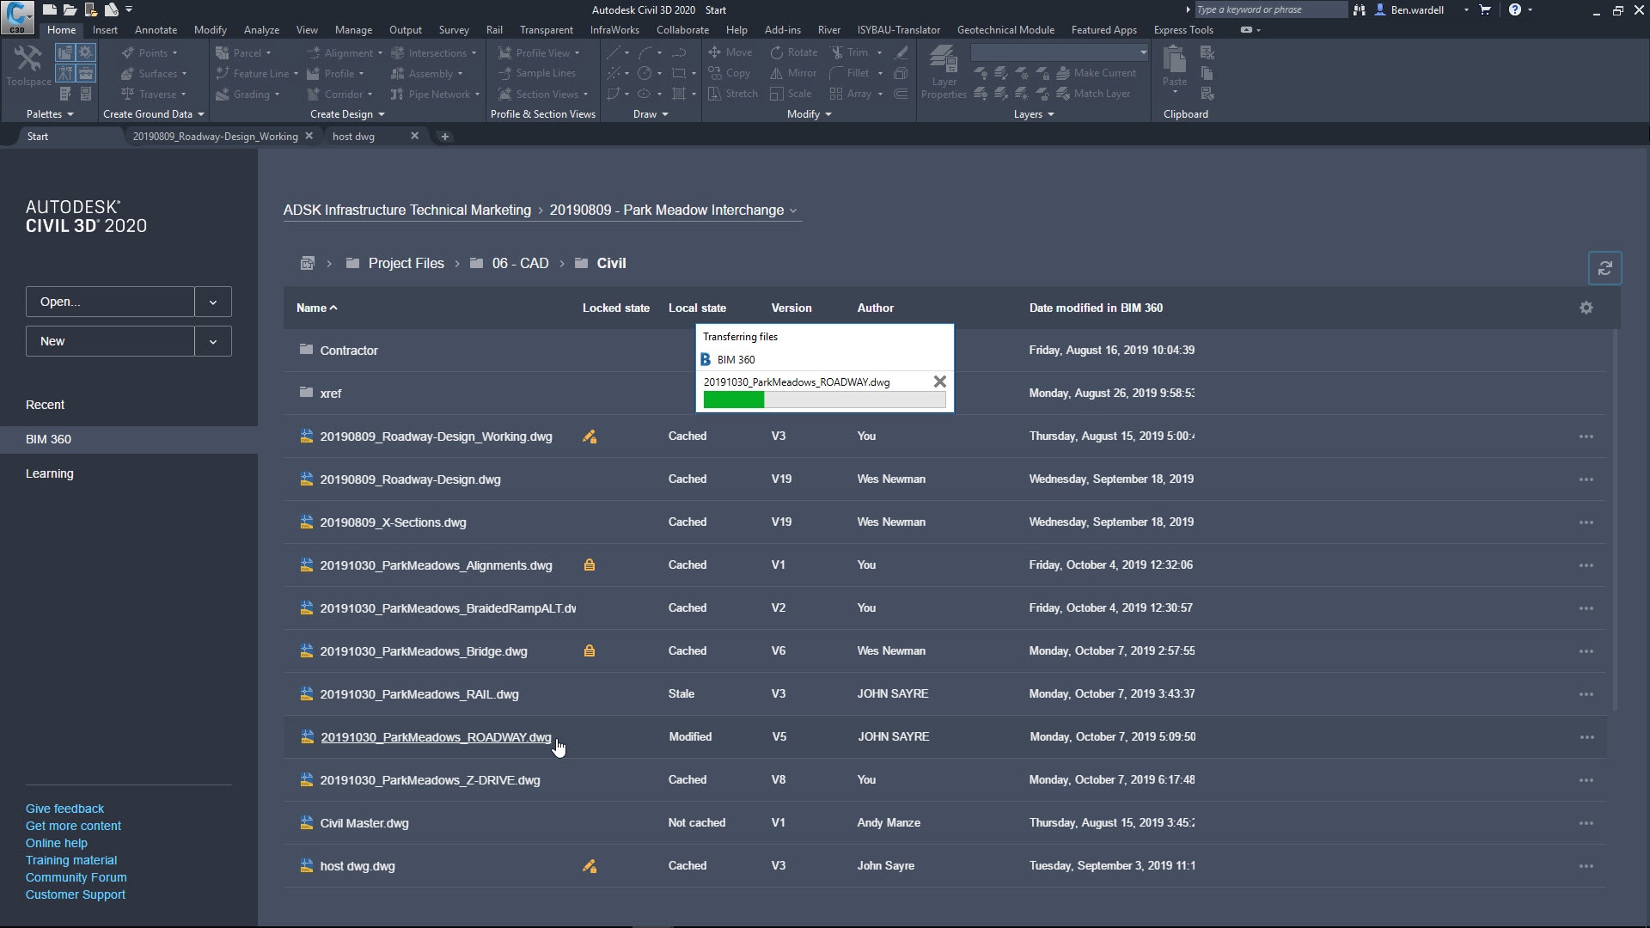Click Make Current layer tool
The height and width of the screenshot is (928, 1650).
(1096, 73)
